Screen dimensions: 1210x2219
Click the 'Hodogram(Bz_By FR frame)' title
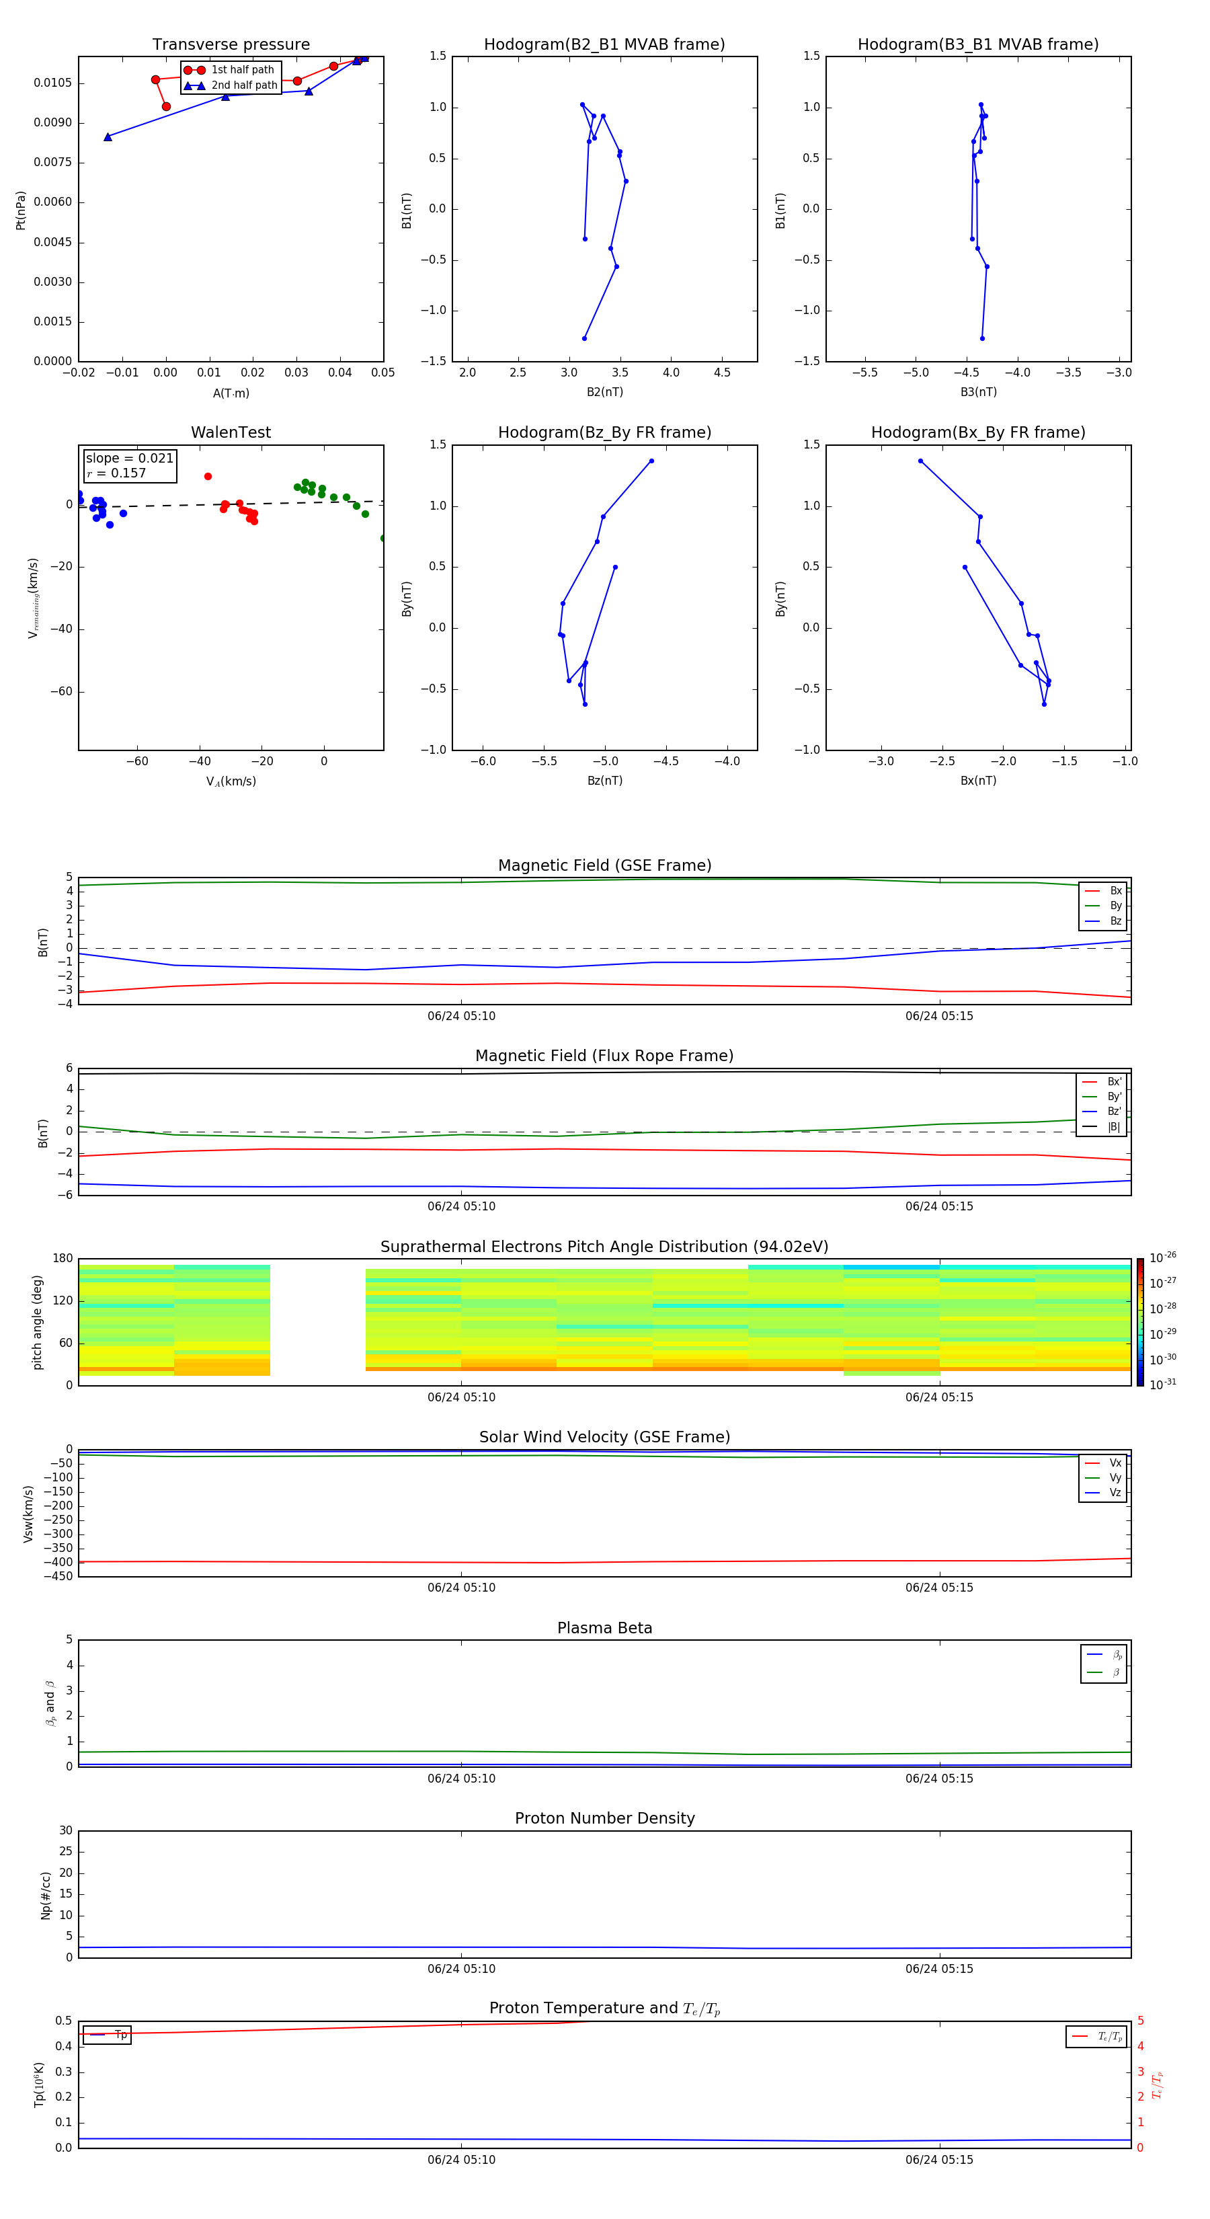tap(604, 432)
